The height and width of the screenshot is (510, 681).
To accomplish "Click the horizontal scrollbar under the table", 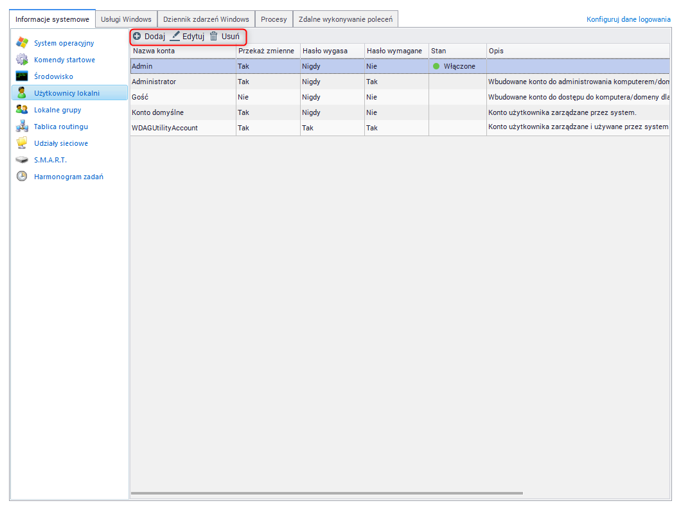I will (326, 493).
